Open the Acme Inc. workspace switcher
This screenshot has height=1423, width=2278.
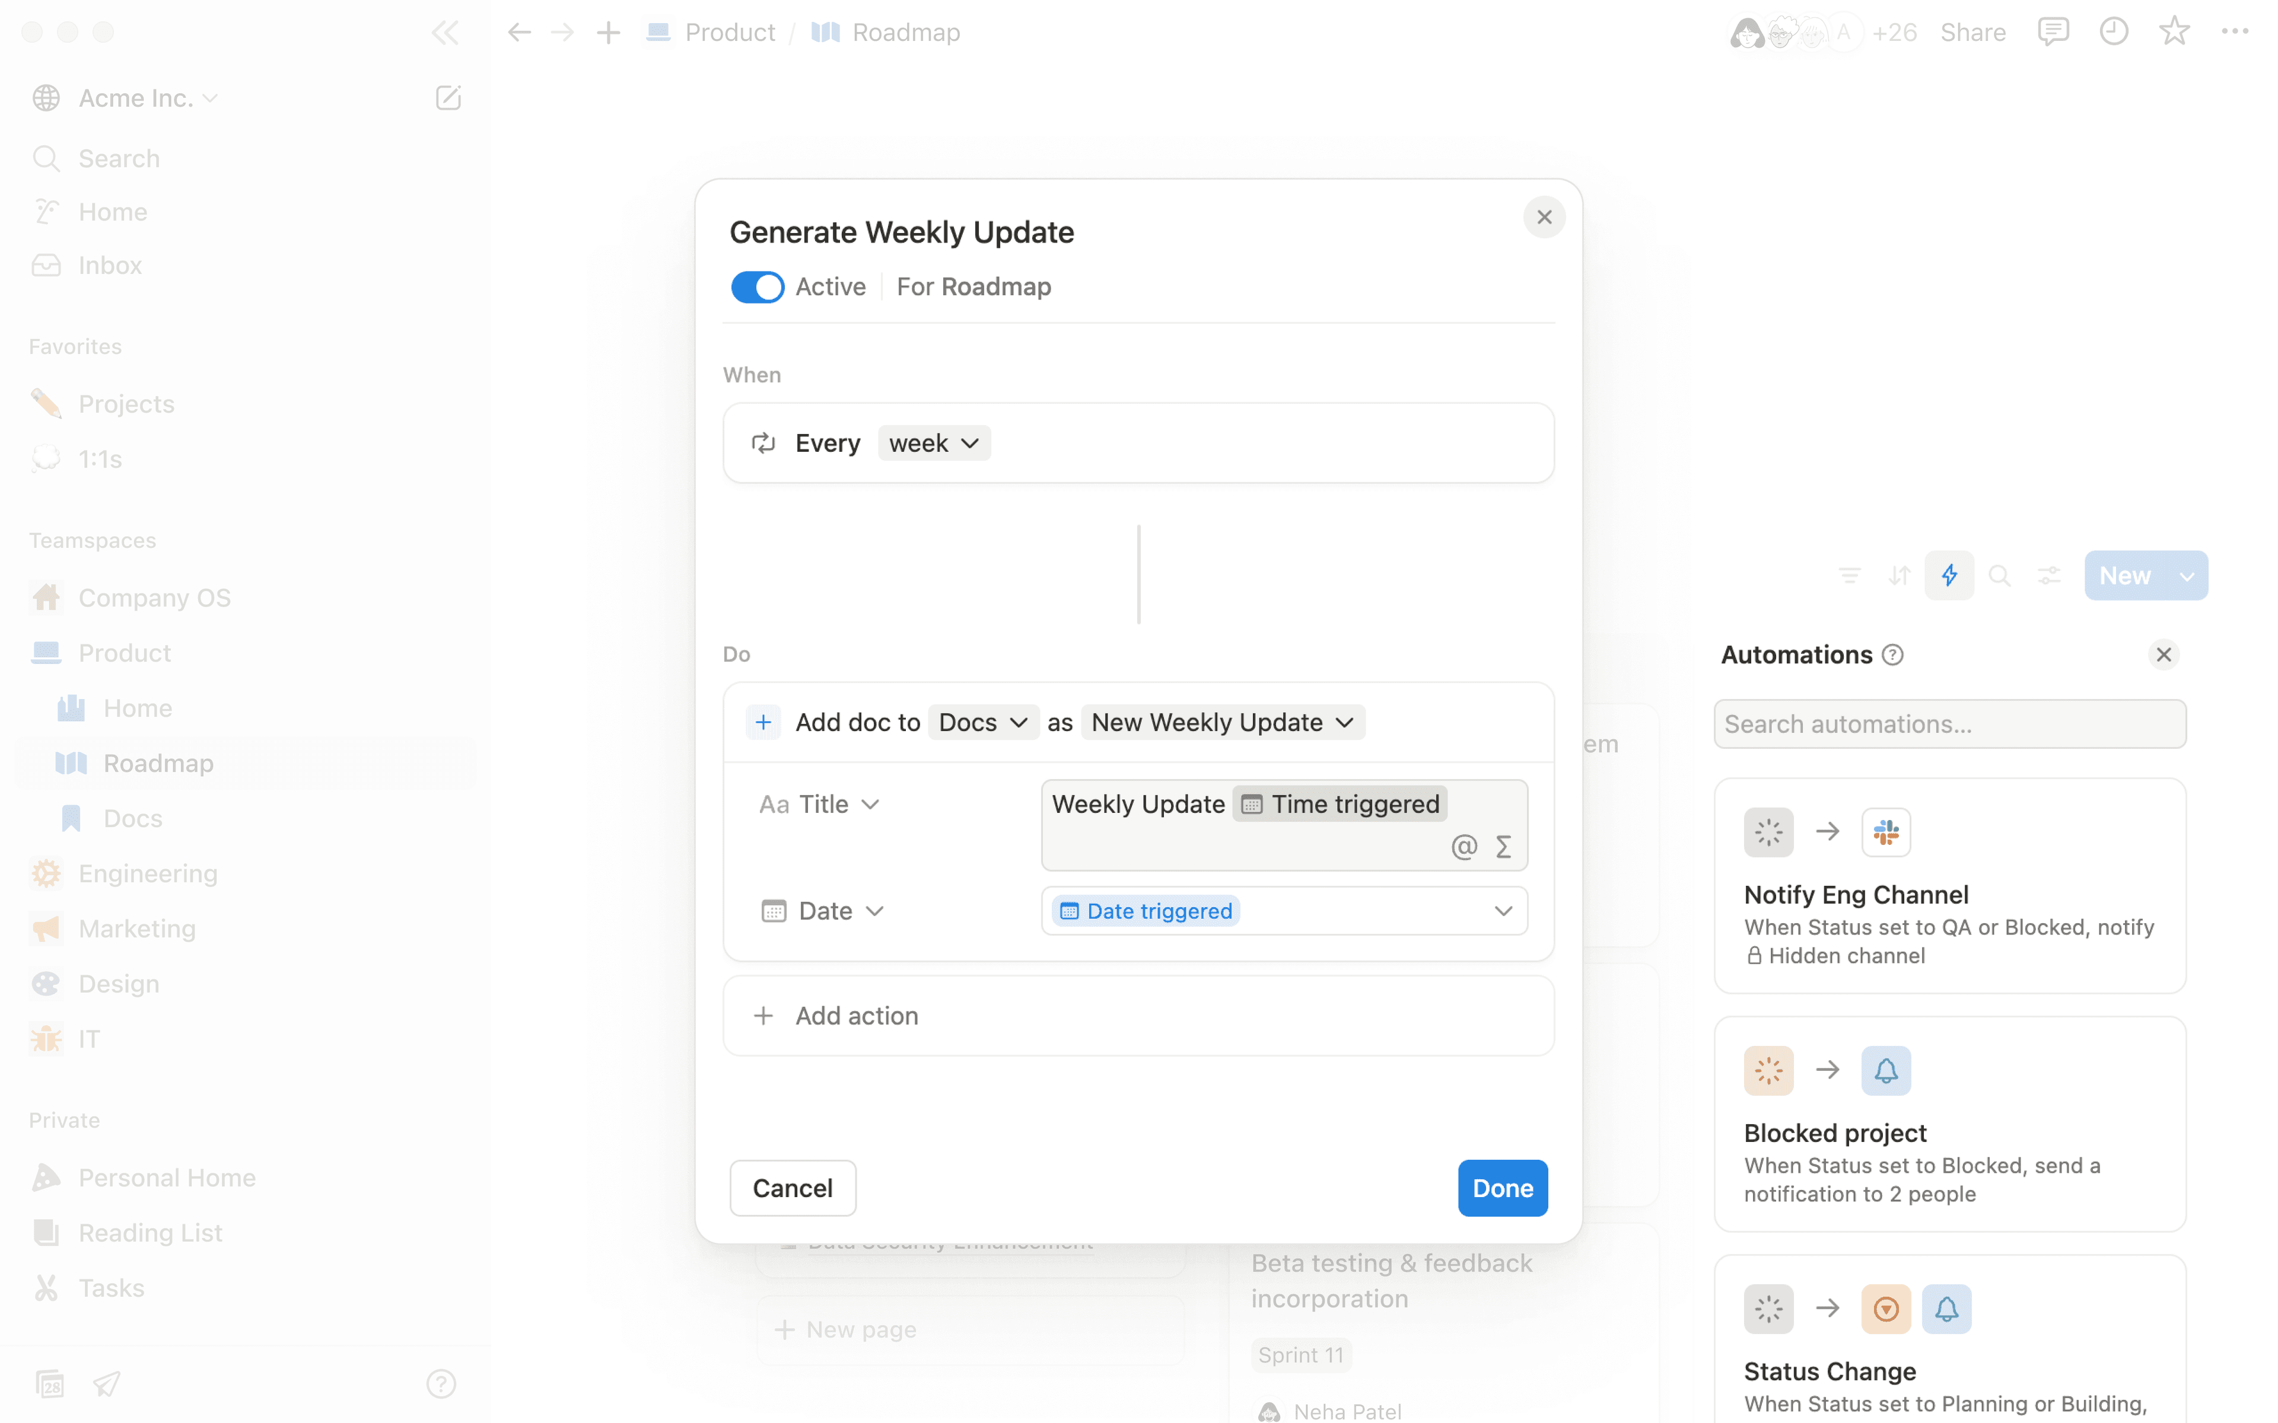[148, 98]
